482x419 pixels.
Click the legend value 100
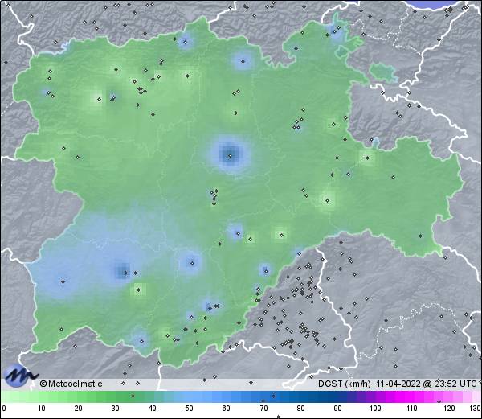[x=375, y=409]
